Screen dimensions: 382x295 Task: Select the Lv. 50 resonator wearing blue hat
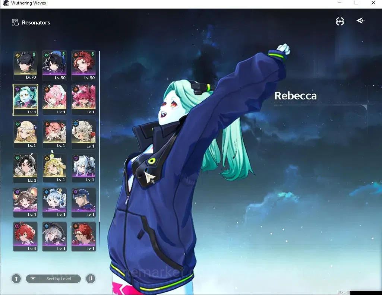[x=54, y=66]
